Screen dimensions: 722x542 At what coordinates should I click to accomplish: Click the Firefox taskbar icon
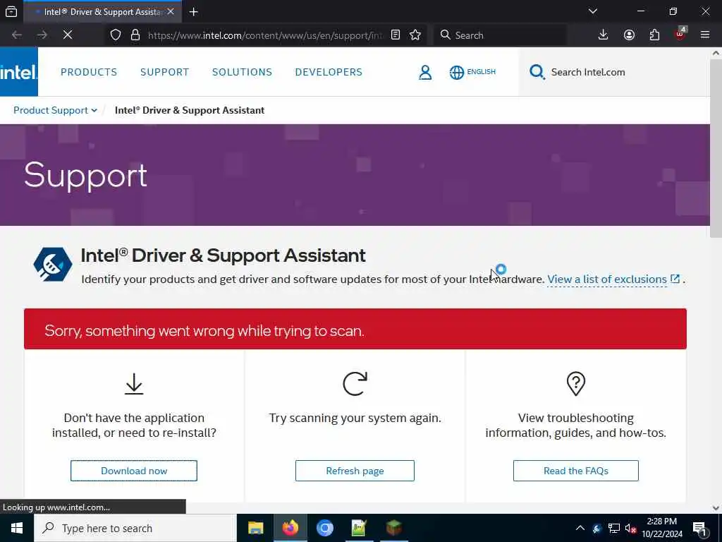[x=290, y=528]
